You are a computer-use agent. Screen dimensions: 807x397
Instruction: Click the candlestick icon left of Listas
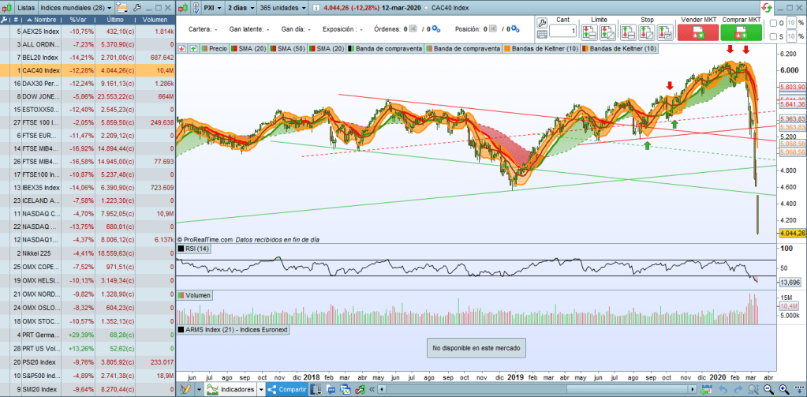pos(7,7)
